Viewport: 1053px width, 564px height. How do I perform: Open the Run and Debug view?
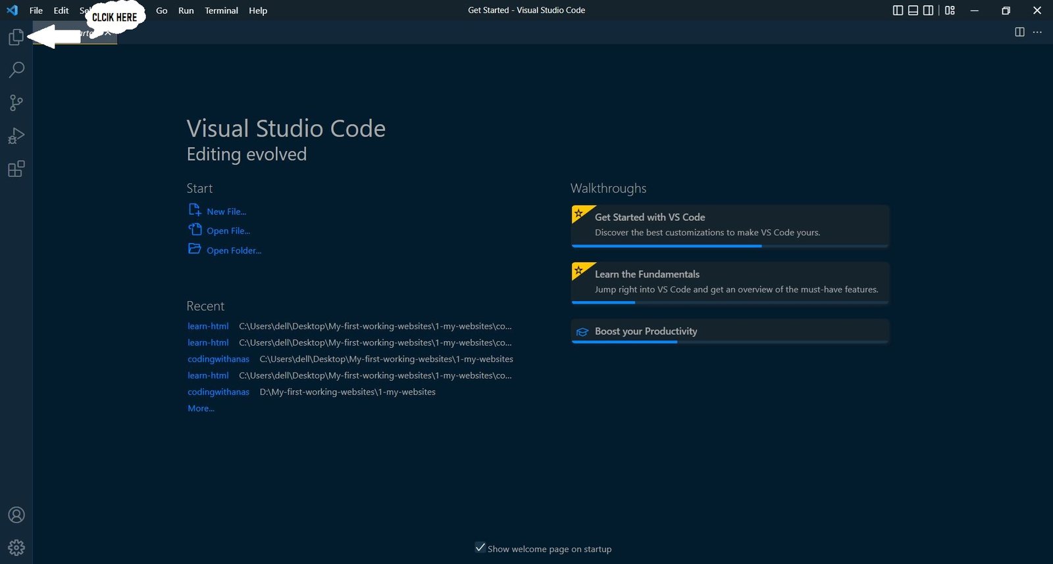(x=16, y=135)
